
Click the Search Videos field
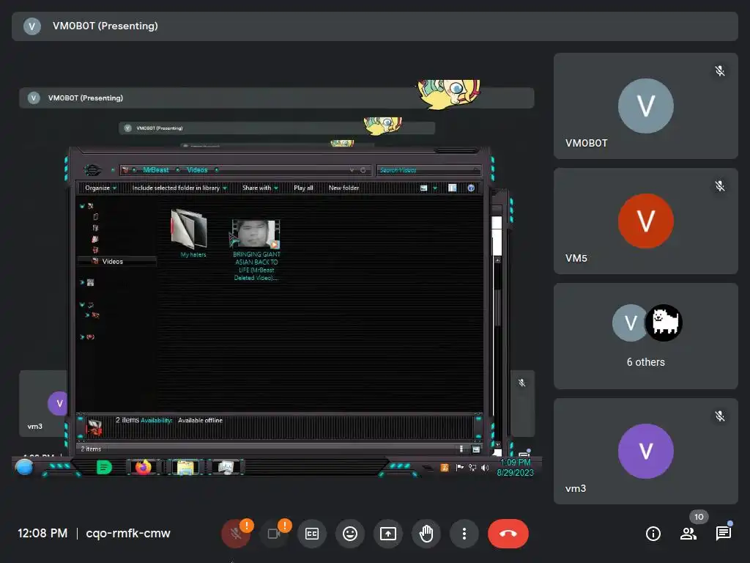pyautogui.click(x=428, y=170)
